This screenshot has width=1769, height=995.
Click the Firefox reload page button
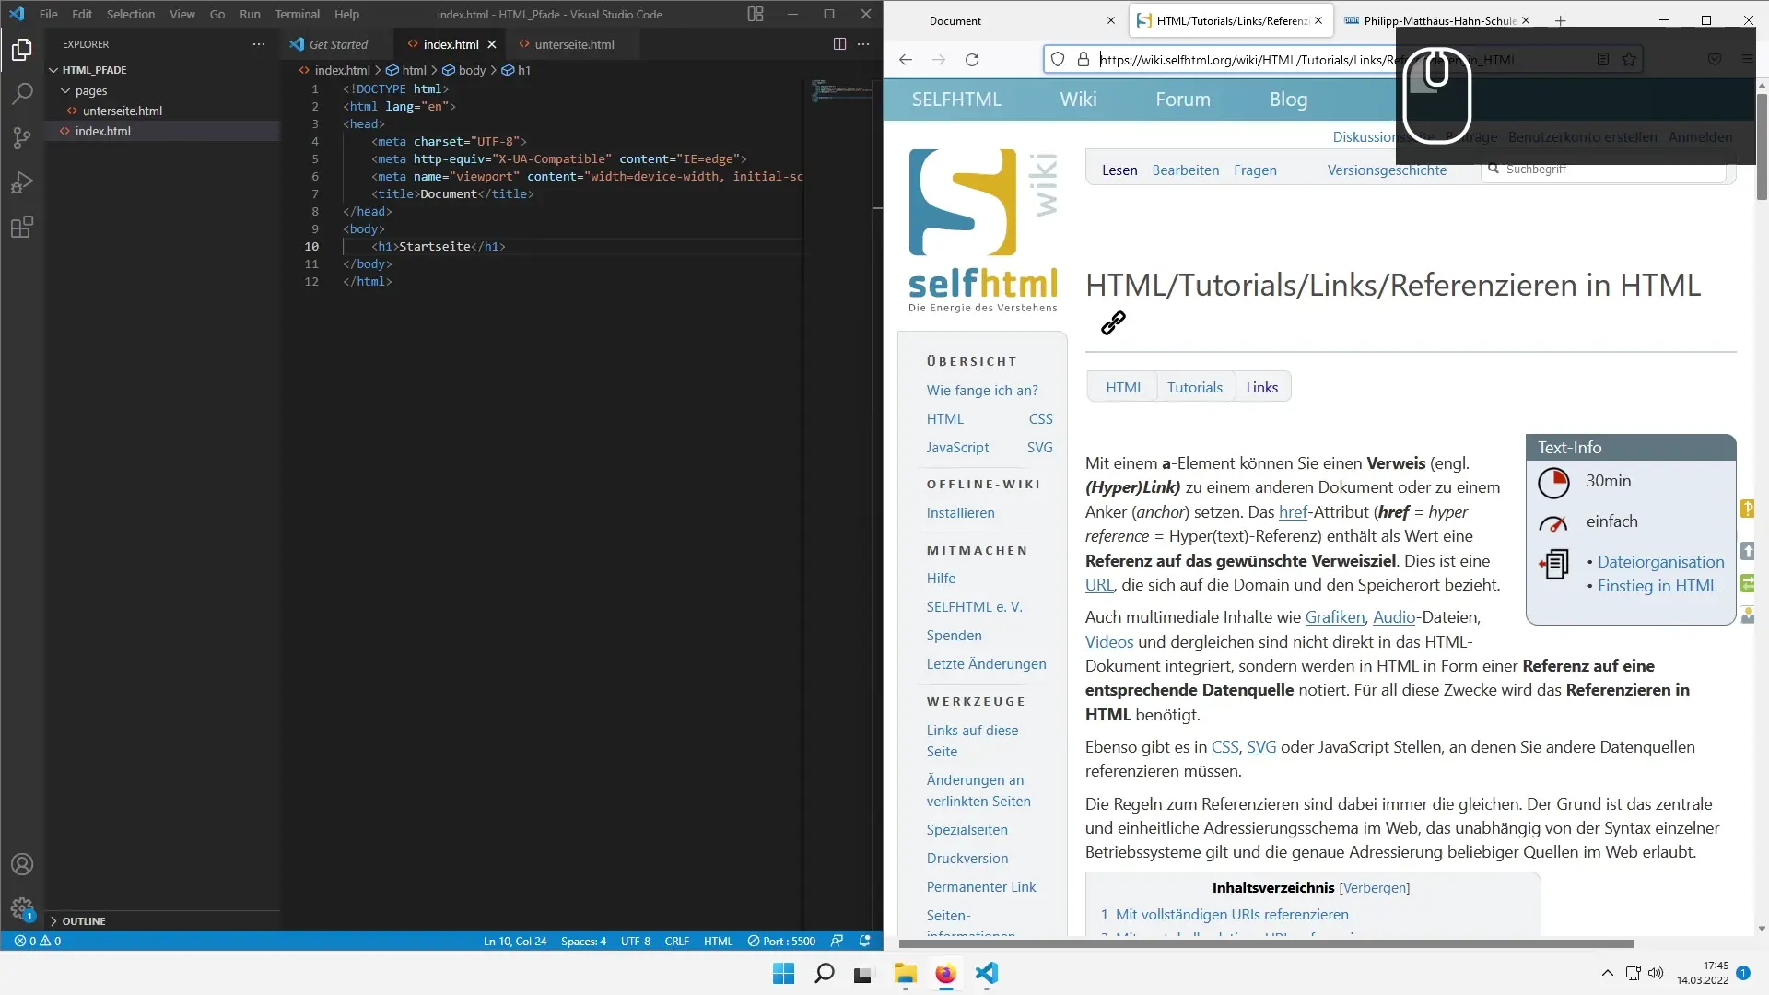971,60
